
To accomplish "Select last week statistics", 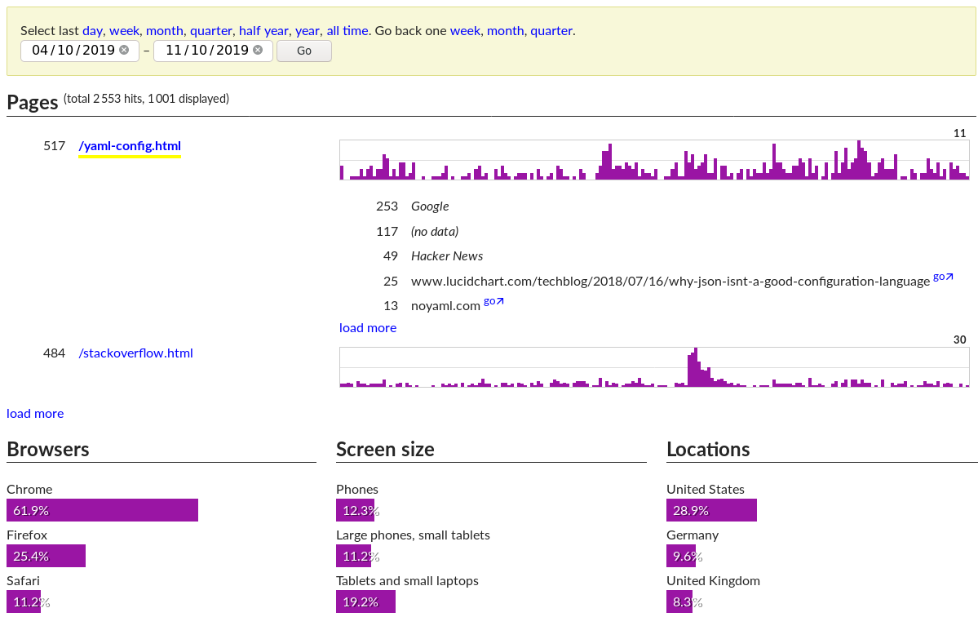I will click(124, 30).
